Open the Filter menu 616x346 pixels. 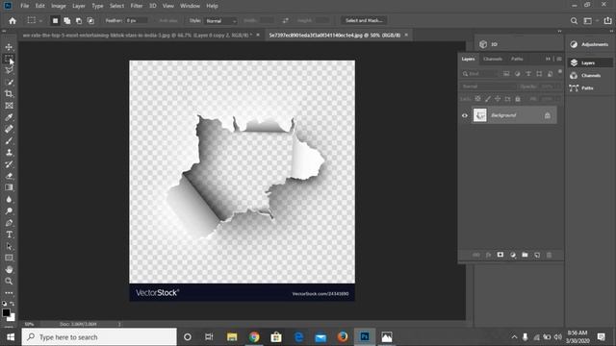click(x=137, y=6)
